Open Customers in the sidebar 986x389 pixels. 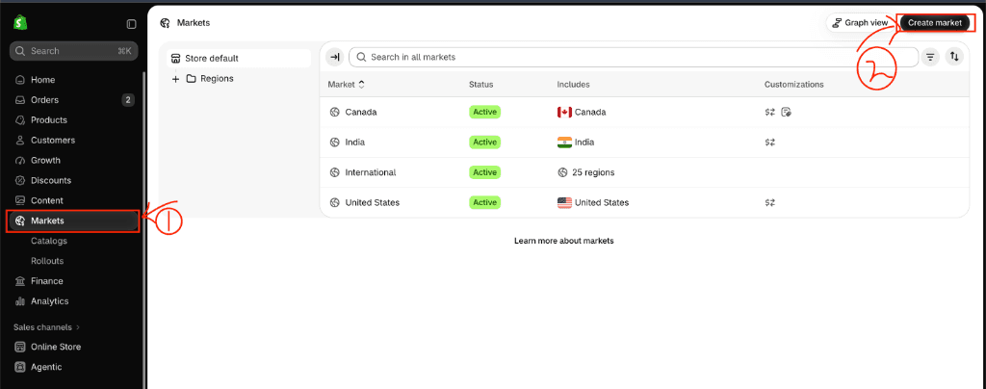73,141
